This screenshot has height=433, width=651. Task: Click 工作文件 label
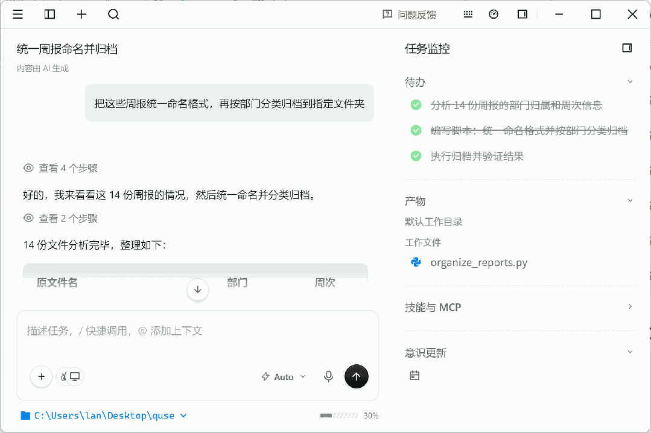423,242
